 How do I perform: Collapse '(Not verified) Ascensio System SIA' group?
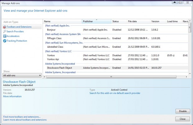[x=63, y=34]
